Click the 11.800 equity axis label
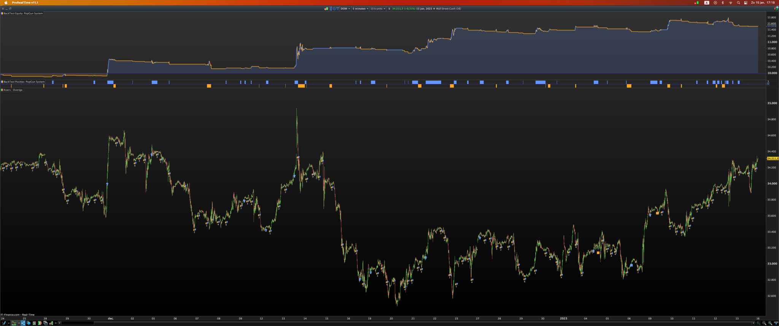Image resolution: width=779 pixels, height=326 pixels. 772,17
